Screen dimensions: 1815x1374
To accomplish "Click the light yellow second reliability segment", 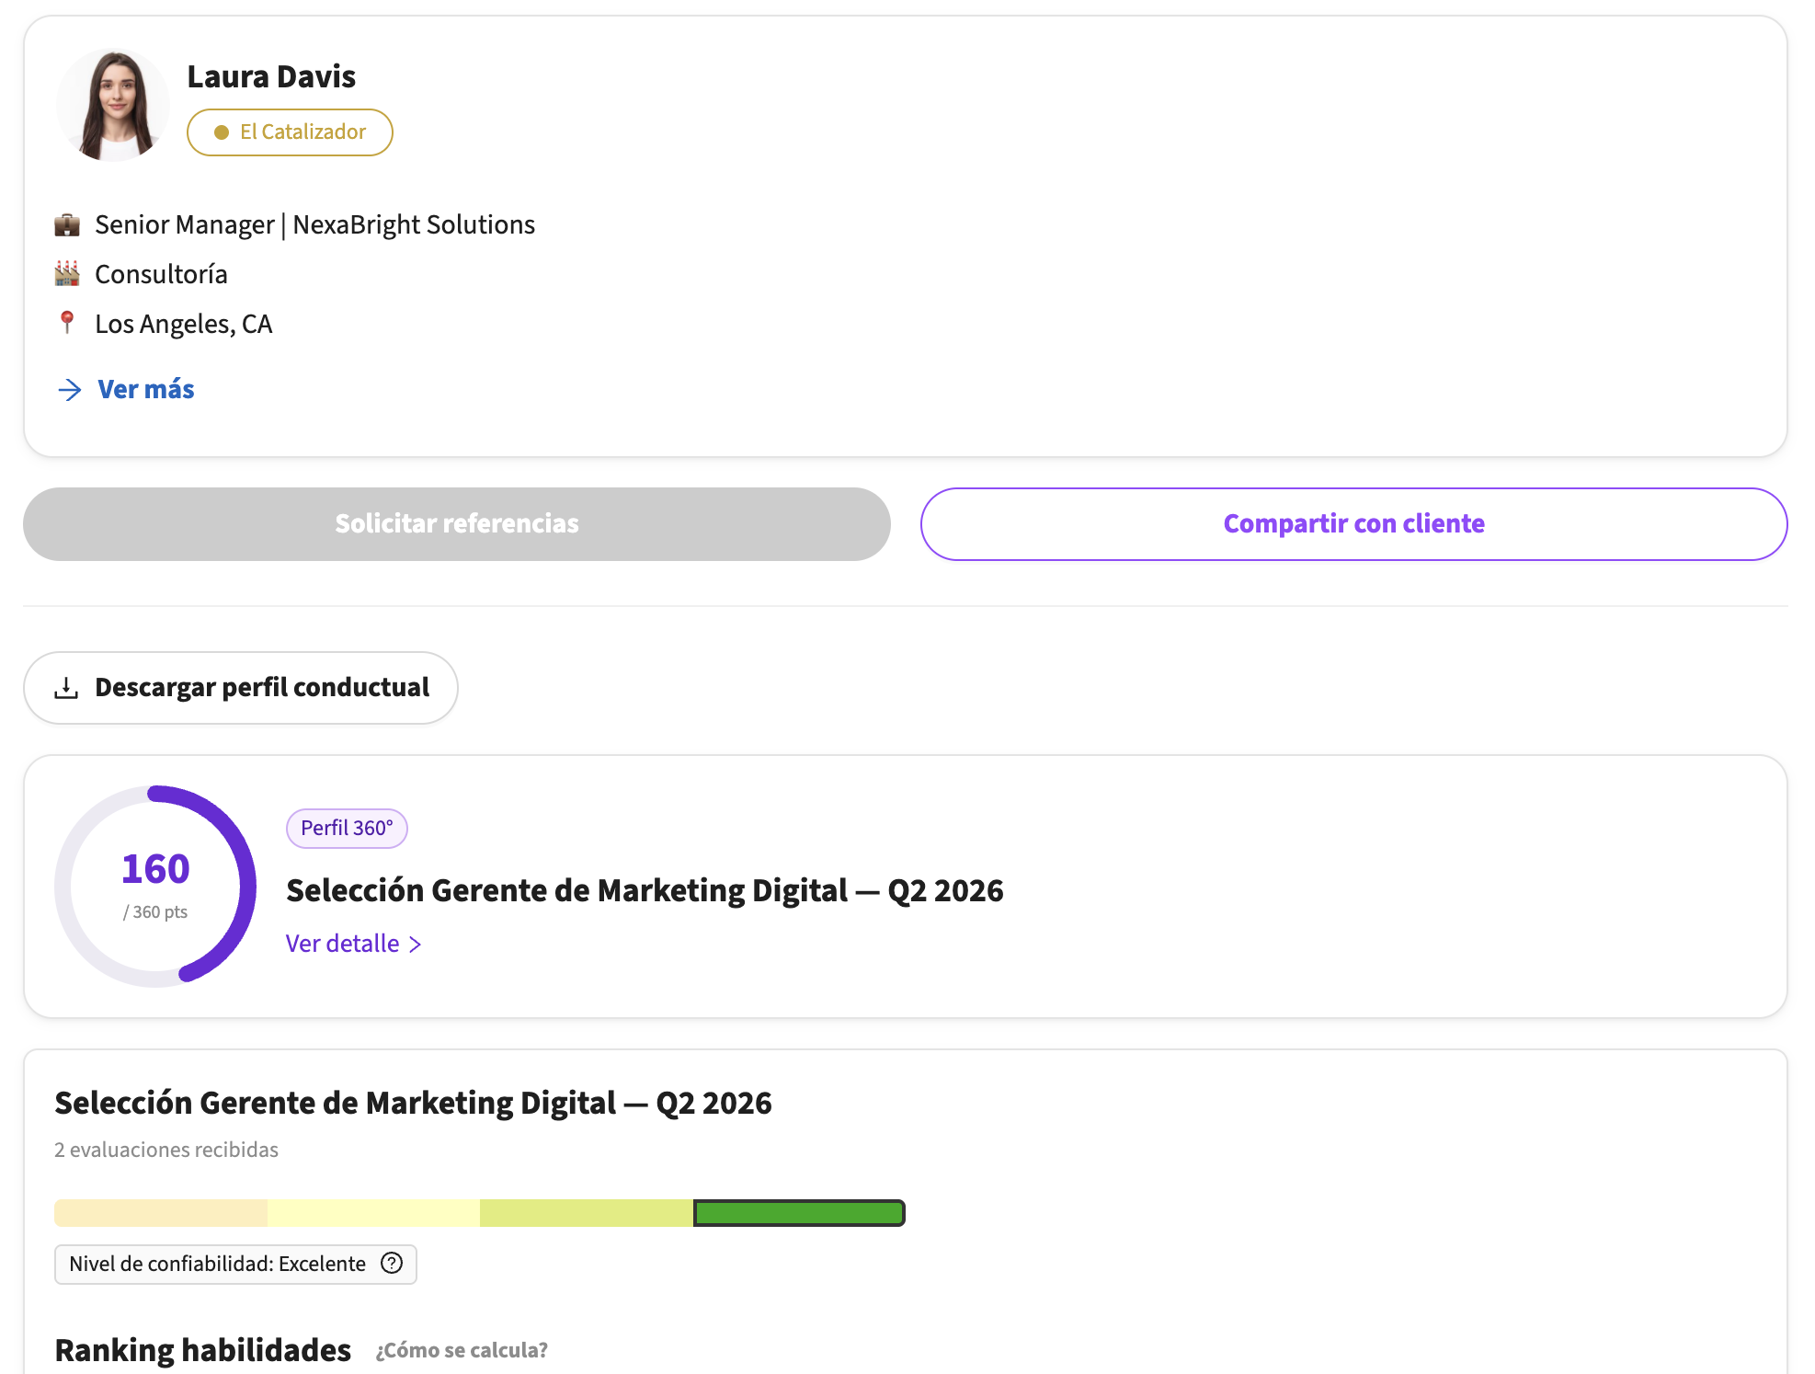I will pos(373,1213).
